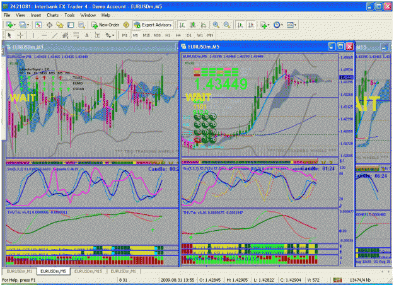The image size is (394, 285).
Task: Switch timeframe to H1
Action: 168,35
